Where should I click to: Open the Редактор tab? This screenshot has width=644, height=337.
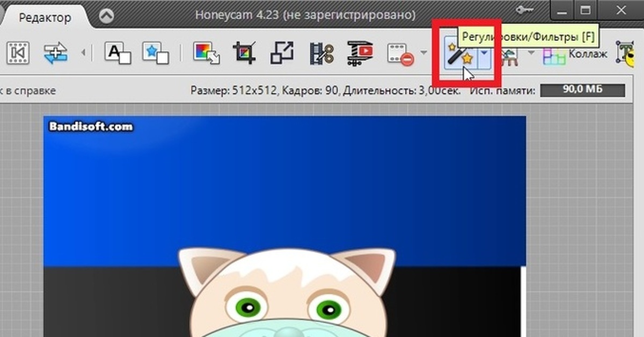pos(45,18)
